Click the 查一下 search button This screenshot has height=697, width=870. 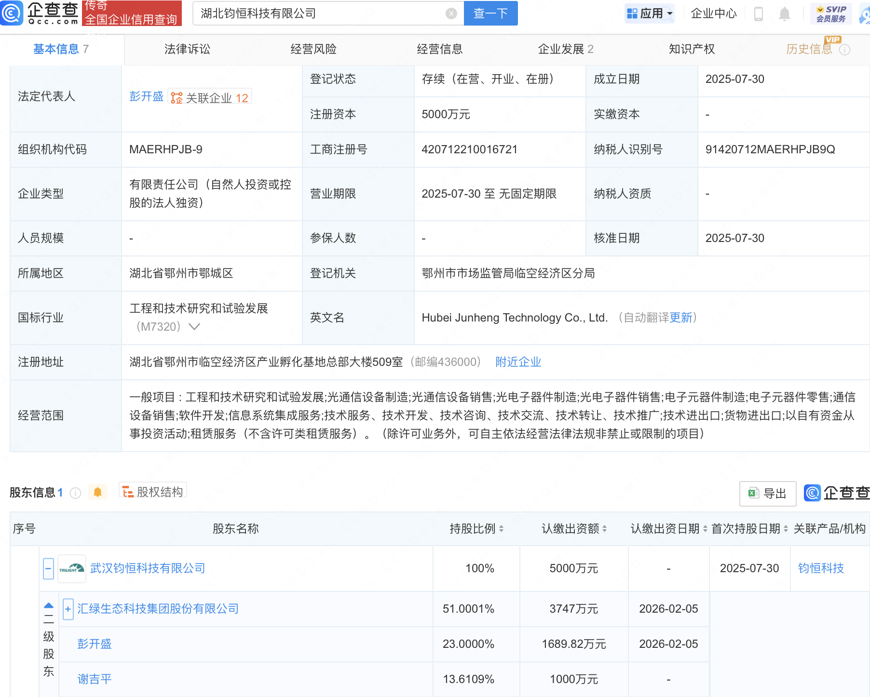490,13
